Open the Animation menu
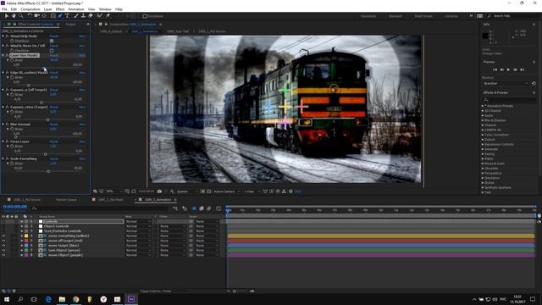The width and height of the screenshot is (542, 305). pos(76,9)
